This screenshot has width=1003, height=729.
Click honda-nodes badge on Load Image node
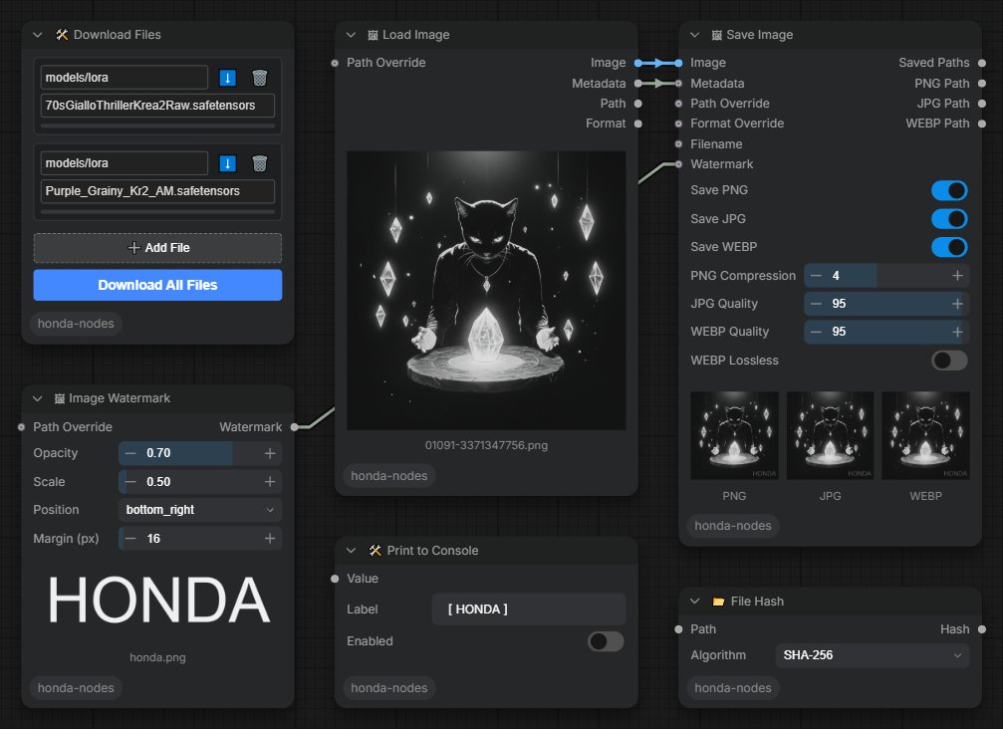(x=388, y=476)
